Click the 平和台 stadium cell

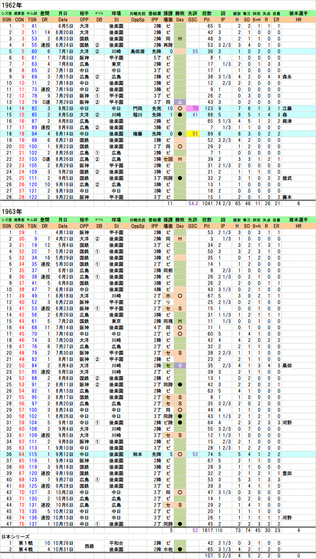point(116,543)
